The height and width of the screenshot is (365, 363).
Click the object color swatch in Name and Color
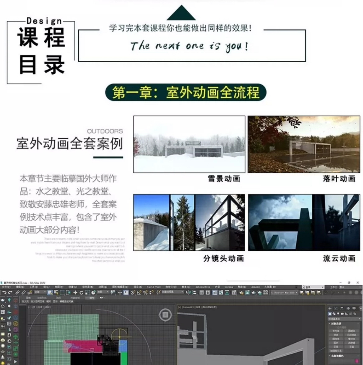357,361
